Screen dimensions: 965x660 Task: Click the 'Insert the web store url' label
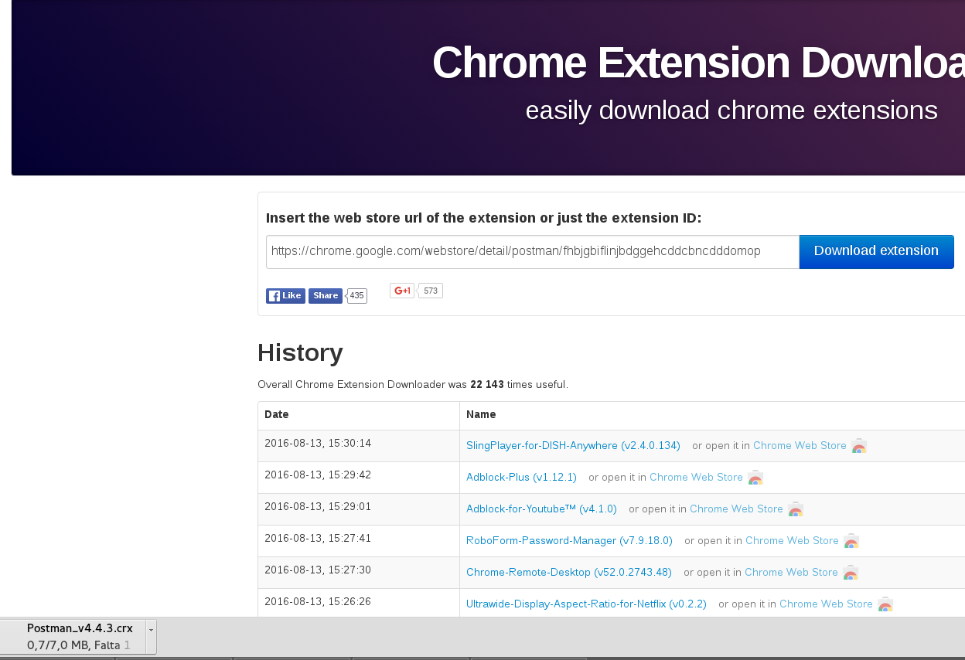pyautogui.click(x=484, y=218)
